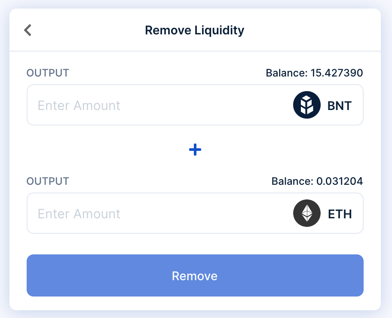The height and width of the screenshot is (318, 392).
Task: Open the ETH token selector
Action: pos(322,213)
